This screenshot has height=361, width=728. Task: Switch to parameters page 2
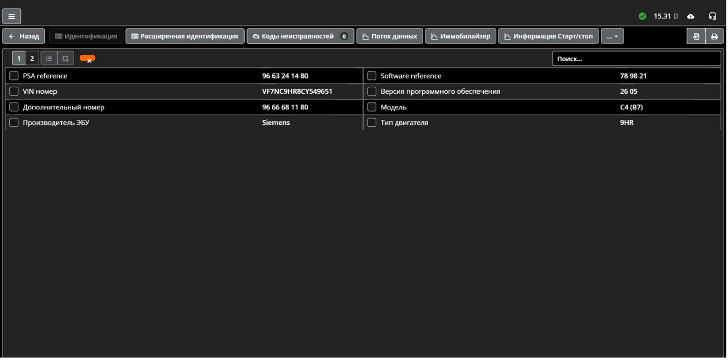(32, 58)
